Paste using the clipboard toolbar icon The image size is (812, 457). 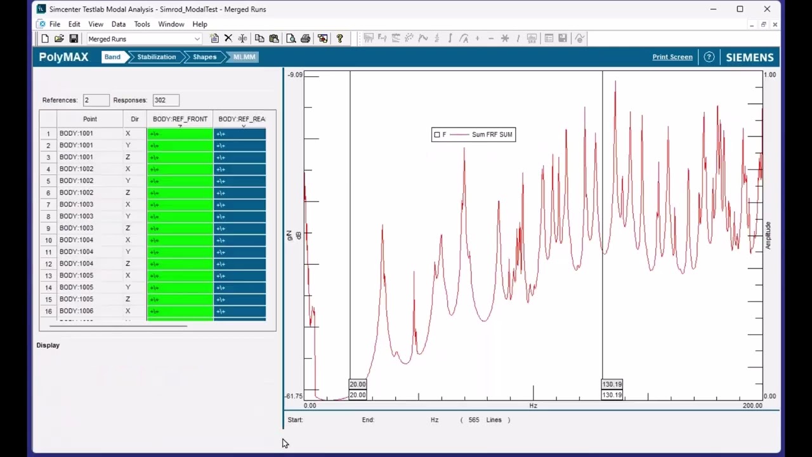pos(274,39)
